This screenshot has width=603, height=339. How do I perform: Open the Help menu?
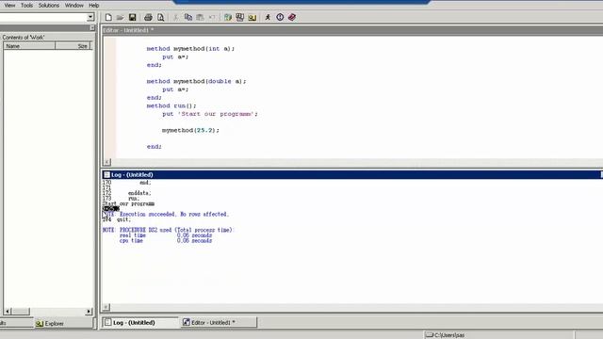click(94, 6)
